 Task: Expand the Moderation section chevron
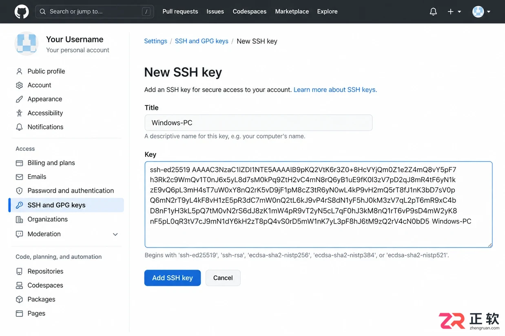(115, 234)
